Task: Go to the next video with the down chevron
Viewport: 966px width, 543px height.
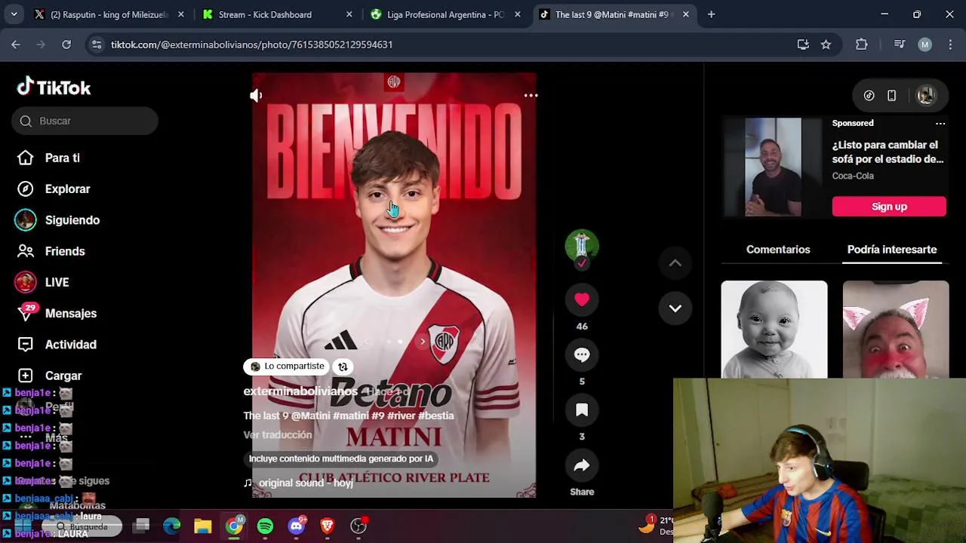Action: 675,308
